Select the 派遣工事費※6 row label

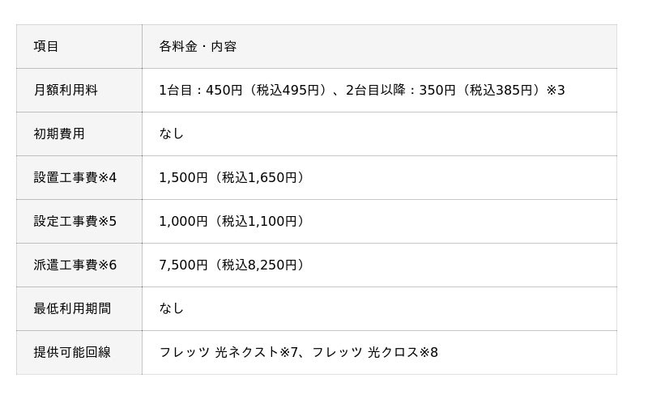click(75, 265)
